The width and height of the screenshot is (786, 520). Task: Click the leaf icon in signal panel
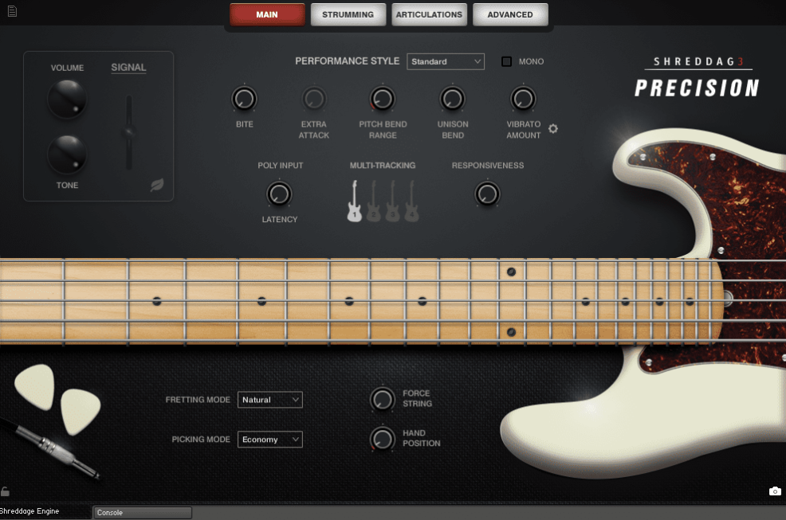157,185
